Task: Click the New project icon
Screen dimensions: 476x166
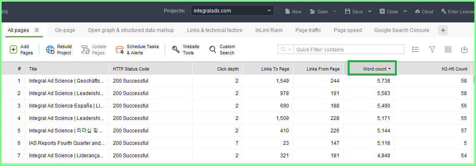Action: (x=288, y=12)
